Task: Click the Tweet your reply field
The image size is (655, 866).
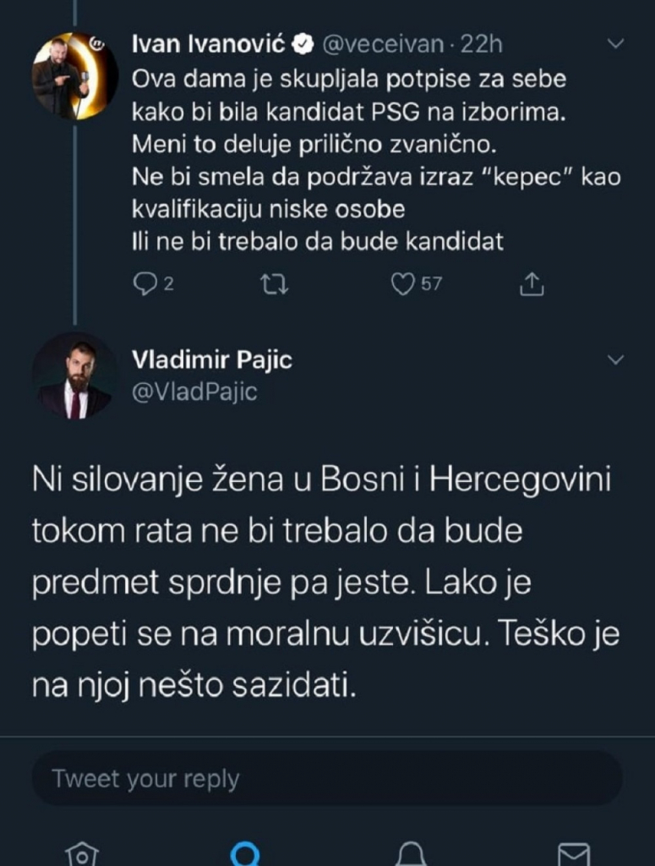Action: point(327,778)
